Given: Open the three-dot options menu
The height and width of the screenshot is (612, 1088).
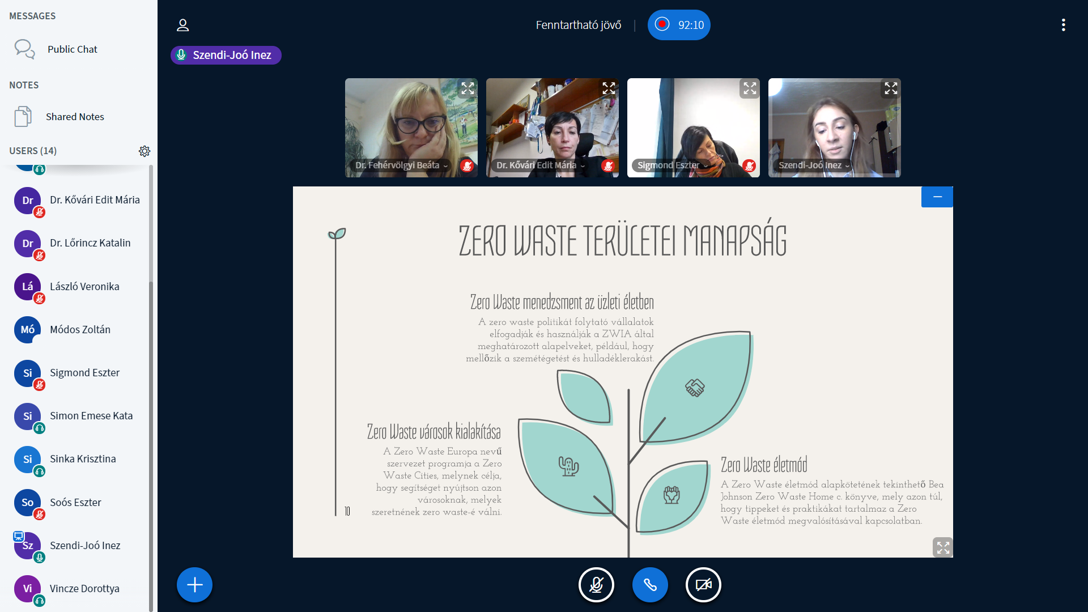Looking at the screenshot, I should (1063, 25).
